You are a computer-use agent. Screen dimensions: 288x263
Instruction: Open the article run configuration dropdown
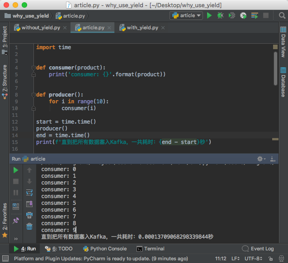(x=186, y=15)
